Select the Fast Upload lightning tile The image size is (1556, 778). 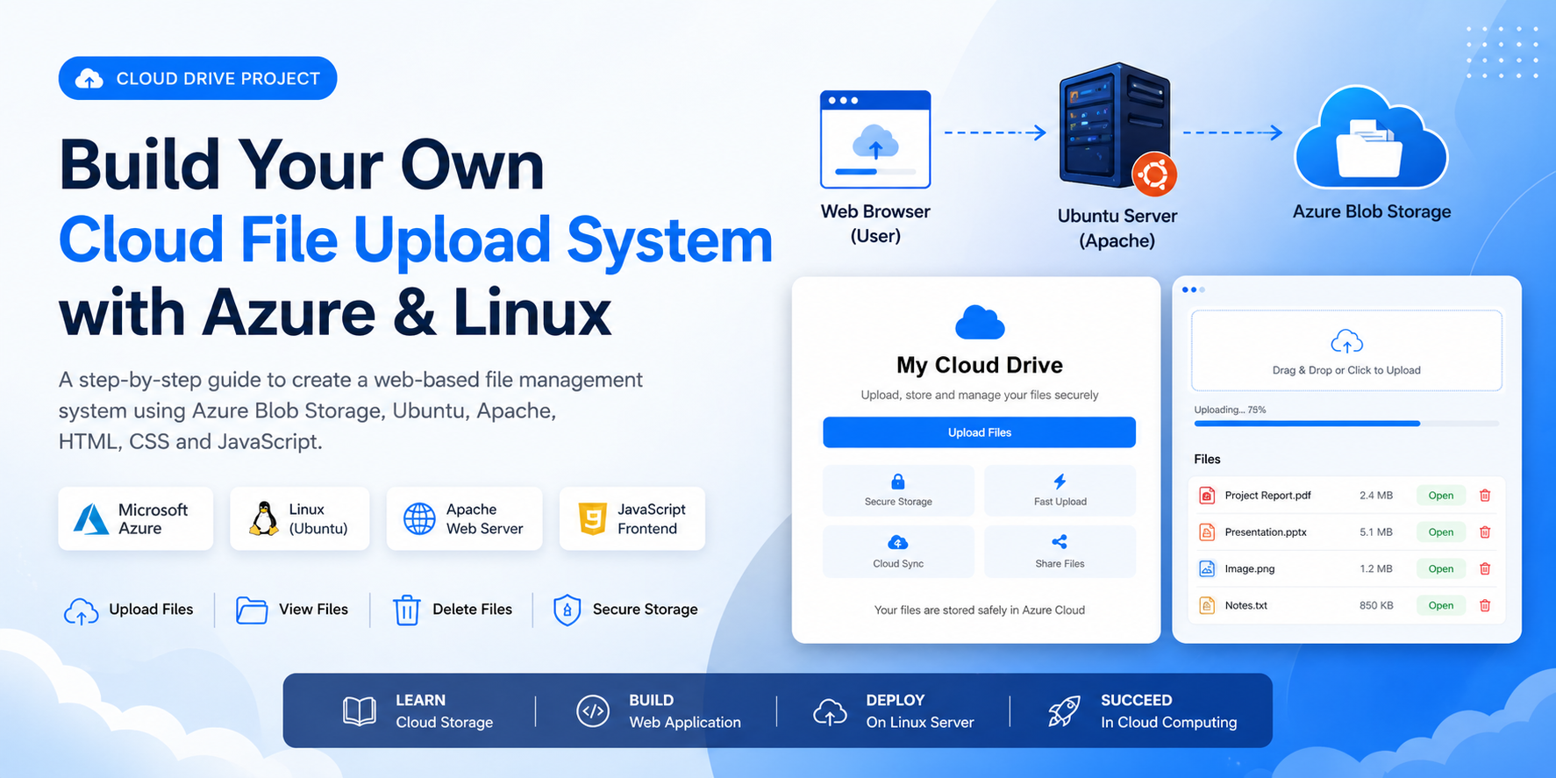click(x=1060, y=490)
